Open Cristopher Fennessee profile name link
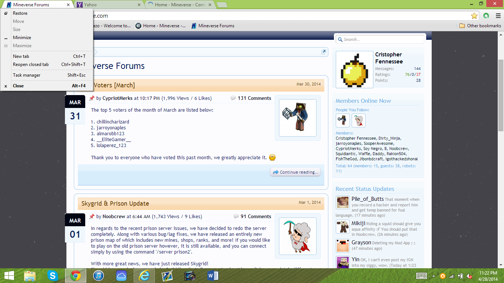The image size is (504, 283). 389,58
